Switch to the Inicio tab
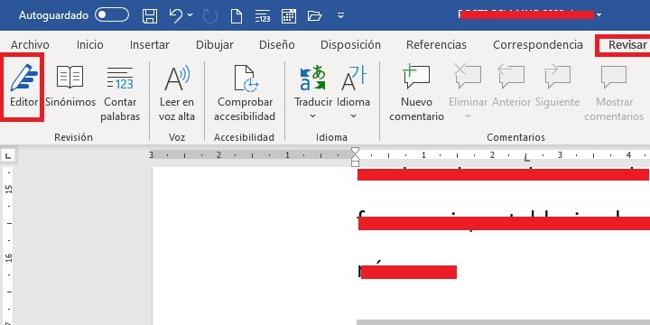Screen dimensions: 650x325 coord(90,45)
